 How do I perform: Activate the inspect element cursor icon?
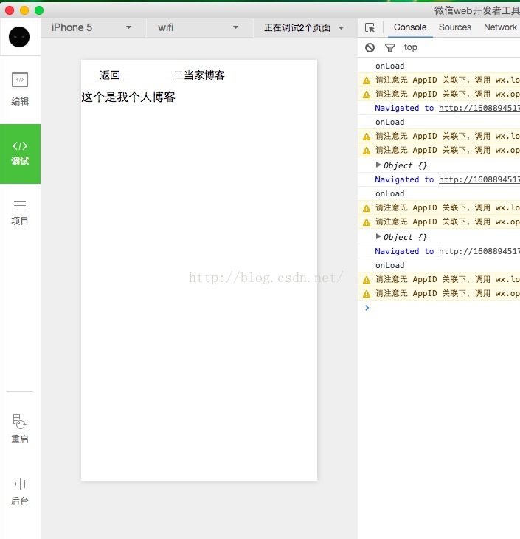tap(370, 27)
